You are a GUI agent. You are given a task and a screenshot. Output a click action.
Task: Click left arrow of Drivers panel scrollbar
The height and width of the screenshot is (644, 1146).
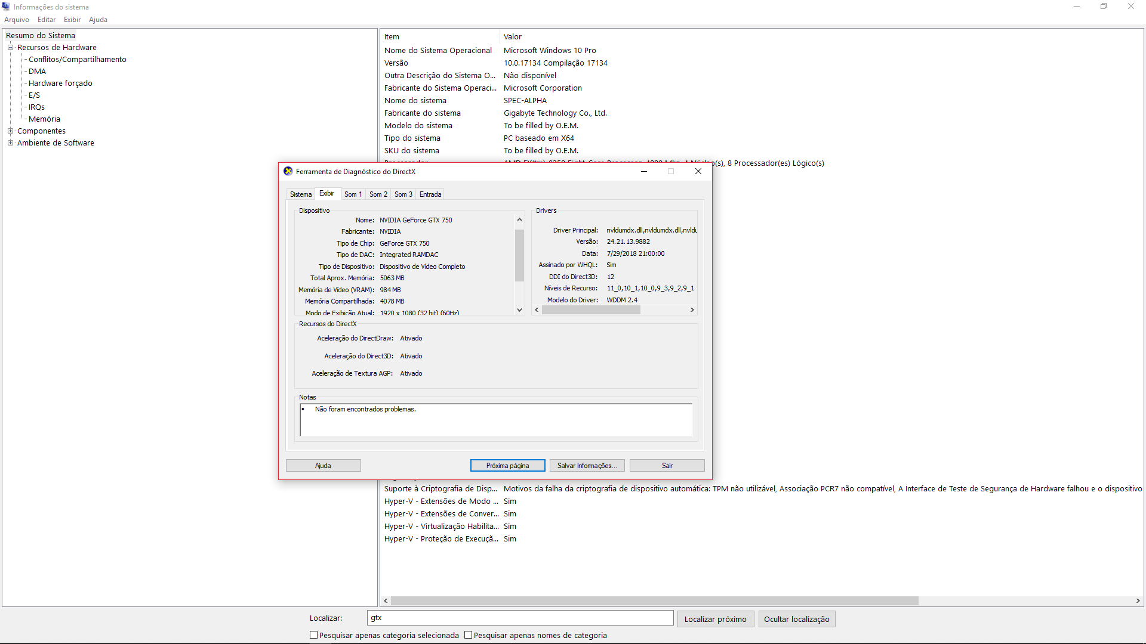tap(537, 309)
